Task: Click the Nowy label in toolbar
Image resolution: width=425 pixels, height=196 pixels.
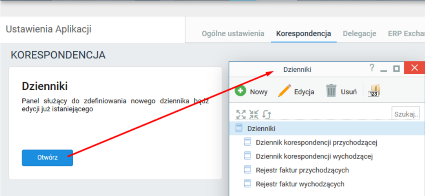Action: 259,92
